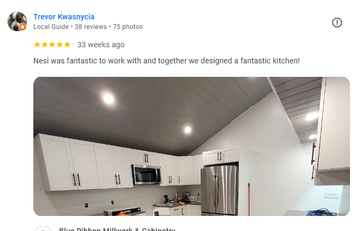Select the second yellow rating star
The width and height of the screenshot is (357, 231).
(x=45, y=45)
